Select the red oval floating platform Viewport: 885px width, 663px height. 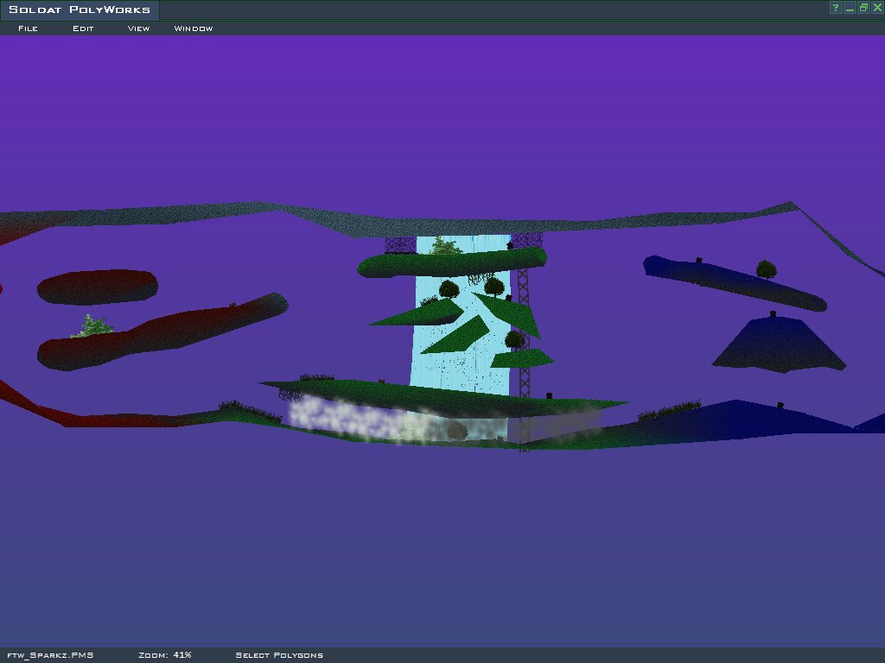pos(97,287)
